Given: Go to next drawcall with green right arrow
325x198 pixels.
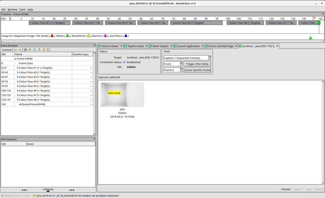Looking at the screenshot, I should tap(20, 50).
